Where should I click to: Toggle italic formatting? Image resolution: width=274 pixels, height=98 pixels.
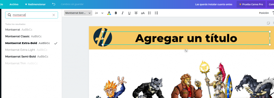click(123, 13)
